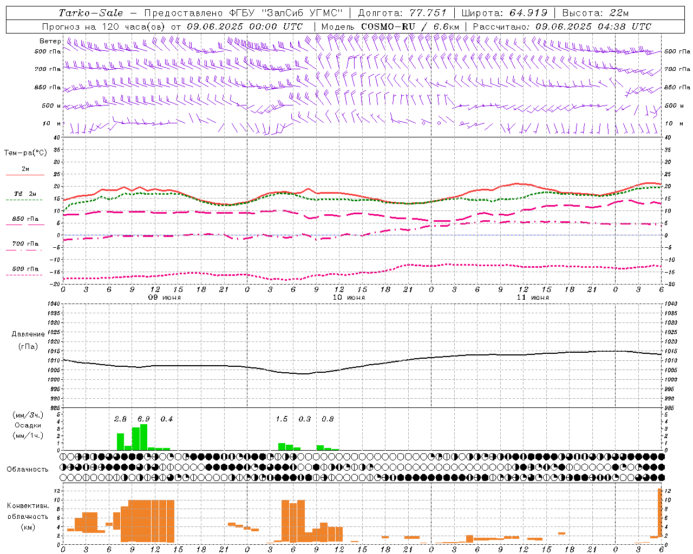
Task: Click the 'Рассчитано: 09.06.2025 04:38 UTC' text
Action: pos(562,27)
